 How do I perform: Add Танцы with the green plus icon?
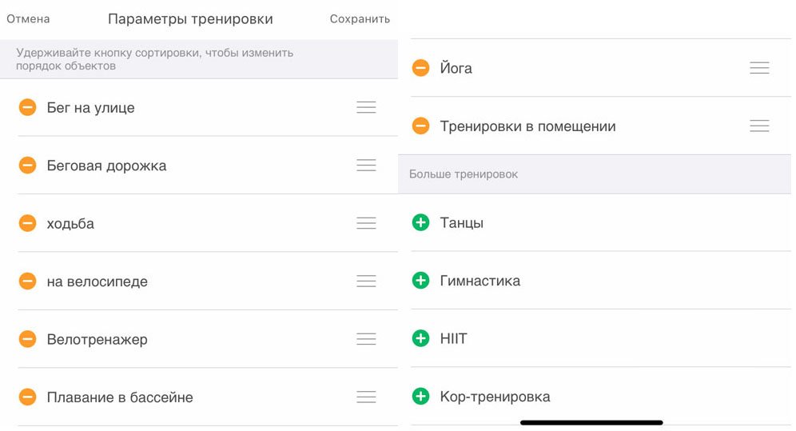[420, 222]
